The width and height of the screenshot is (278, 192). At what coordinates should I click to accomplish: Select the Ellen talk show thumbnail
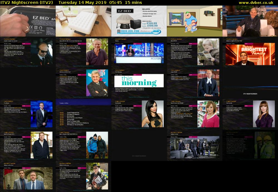point(250,21)
